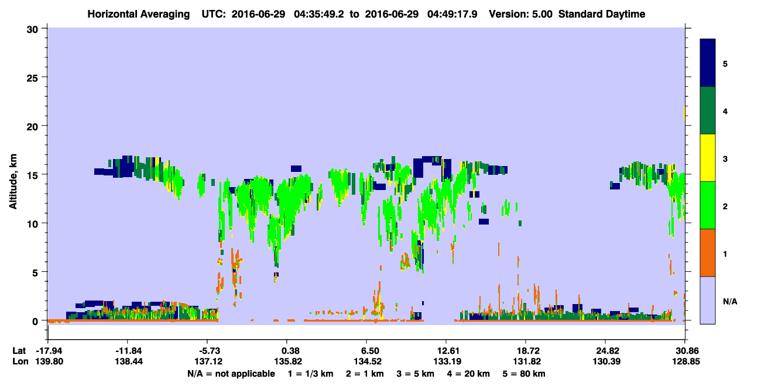The width and height of the screenshot is (761, 390).
Task: Click the dark green level 4 colorbar segment
Action: (x=708, y=111)
